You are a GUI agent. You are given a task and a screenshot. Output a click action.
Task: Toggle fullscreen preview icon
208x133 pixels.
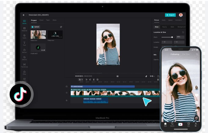[158, 76]
